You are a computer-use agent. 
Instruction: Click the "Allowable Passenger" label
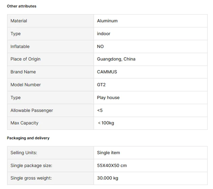[31, 111]
